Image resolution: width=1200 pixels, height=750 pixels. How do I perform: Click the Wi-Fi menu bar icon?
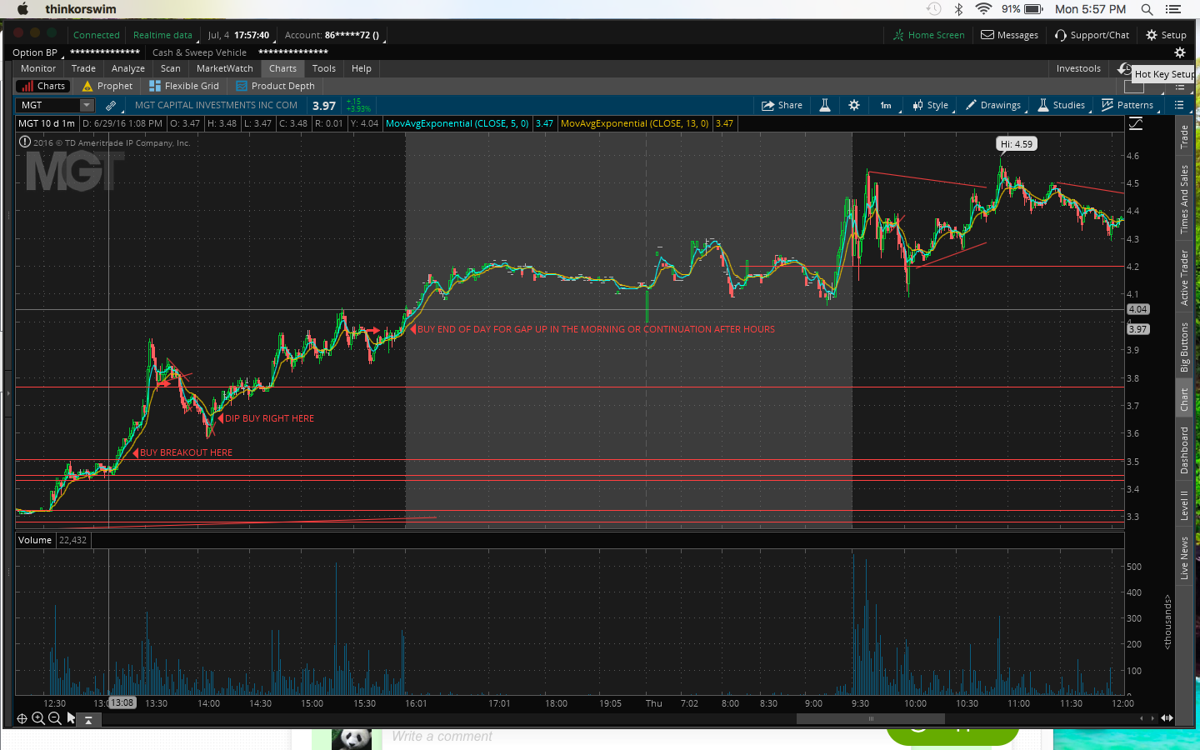tap(983, 9)
